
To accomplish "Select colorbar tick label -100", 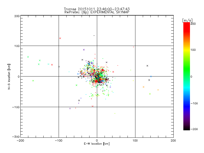I will [194, 104].
